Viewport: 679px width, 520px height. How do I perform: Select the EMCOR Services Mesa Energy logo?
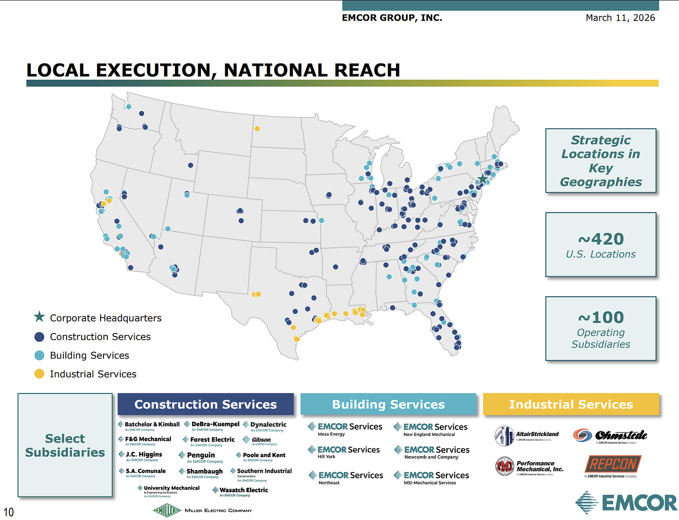(x=345, y=429)
